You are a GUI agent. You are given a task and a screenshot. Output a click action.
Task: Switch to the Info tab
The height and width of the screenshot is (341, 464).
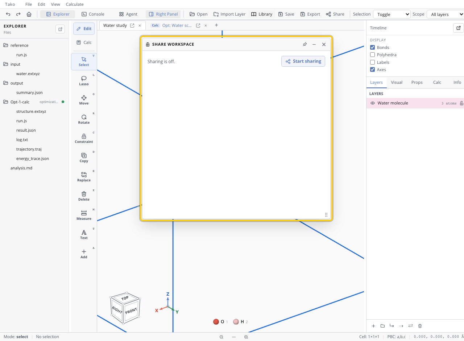coord(457,82)
